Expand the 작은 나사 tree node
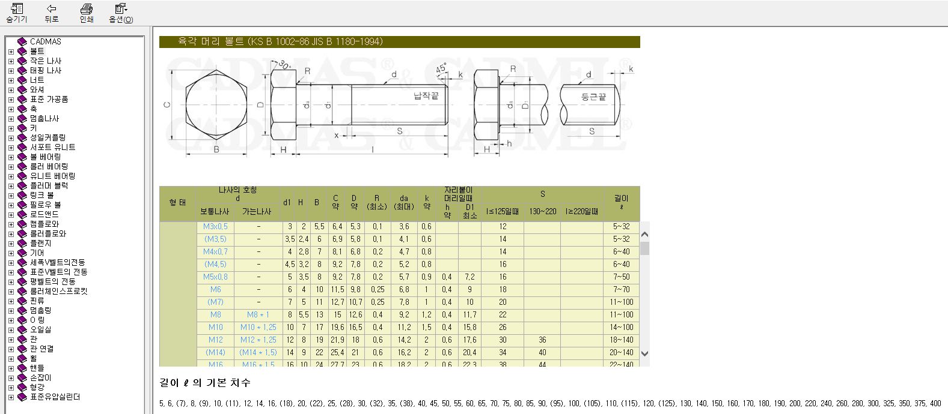Image resolution: width=948 pixels, height=414 pixels. (x=11, y=61)
